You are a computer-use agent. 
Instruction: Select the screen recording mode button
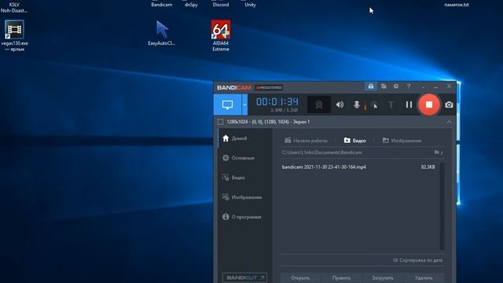[227, 105]
